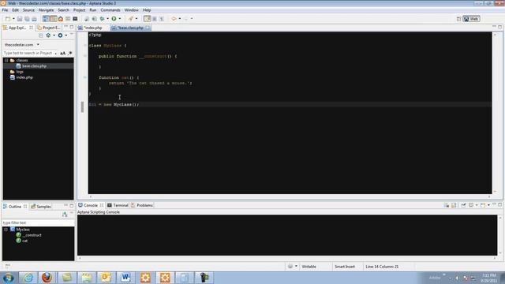
Task: Click the Smart Insert status bar entry
Action: 345,267
